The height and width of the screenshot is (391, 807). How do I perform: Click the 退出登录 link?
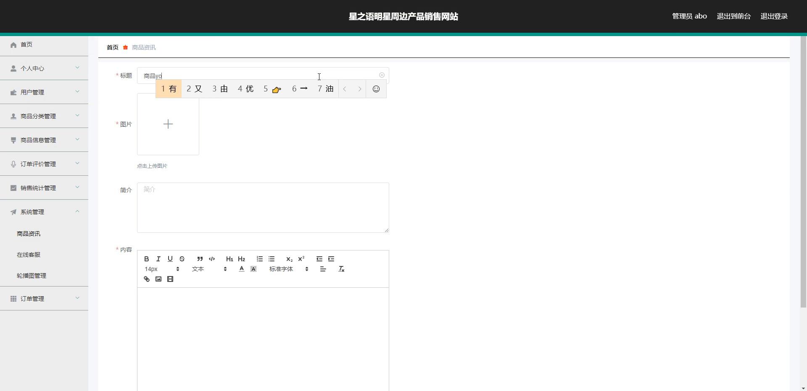(x=774, y=16)
